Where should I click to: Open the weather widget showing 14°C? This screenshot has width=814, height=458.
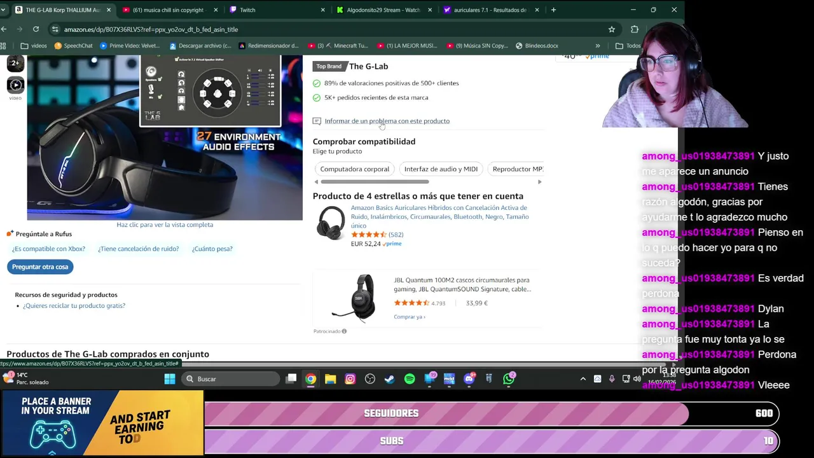(x=25, y=378)
